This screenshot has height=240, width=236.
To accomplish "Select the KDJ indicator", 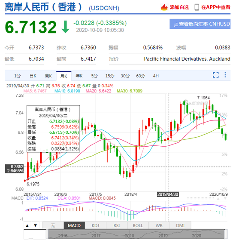I will click(x=95, y=225).
